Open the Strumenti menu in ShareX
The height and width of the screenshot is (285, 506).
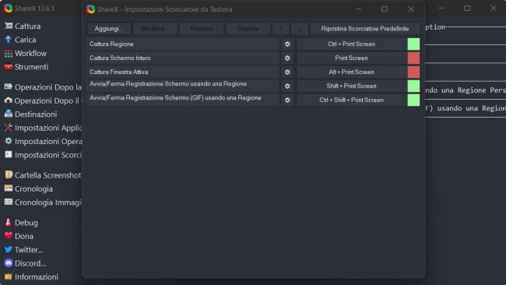32,67
